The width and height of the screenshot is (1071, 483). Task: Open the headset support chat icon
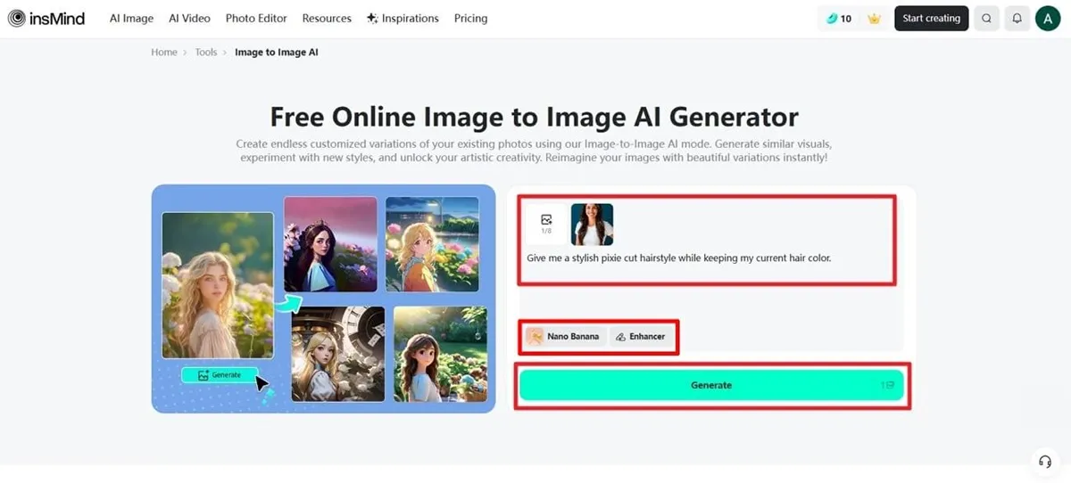pyautogui.click(x=1044, y=461)
